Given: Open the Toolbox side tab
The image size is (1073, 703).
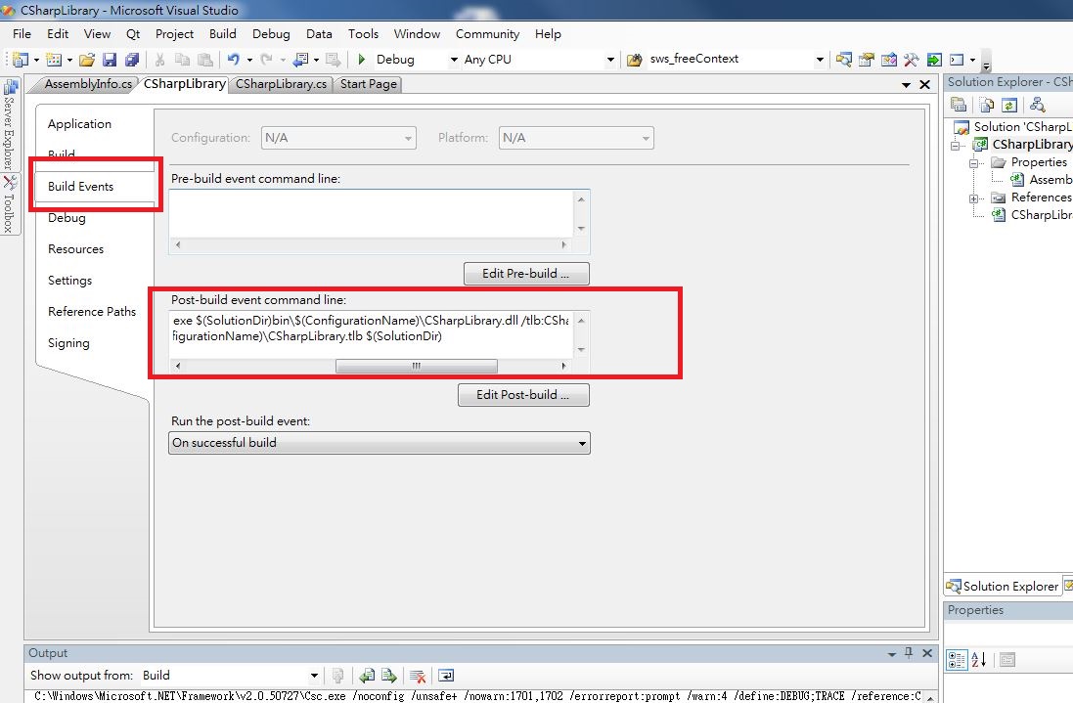Looking at the screenshot, I should (x=10, y=204).
